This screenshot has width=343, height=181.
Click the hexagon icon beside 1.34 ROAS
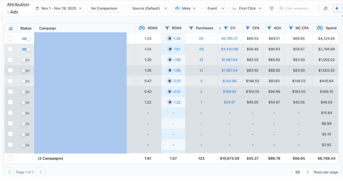(170, 39)
